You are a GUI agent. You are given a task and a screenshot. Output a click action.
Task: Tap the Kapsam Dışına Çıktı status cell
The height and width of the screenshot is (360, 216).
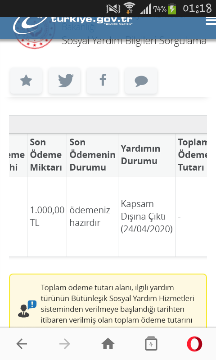[147, 216]
